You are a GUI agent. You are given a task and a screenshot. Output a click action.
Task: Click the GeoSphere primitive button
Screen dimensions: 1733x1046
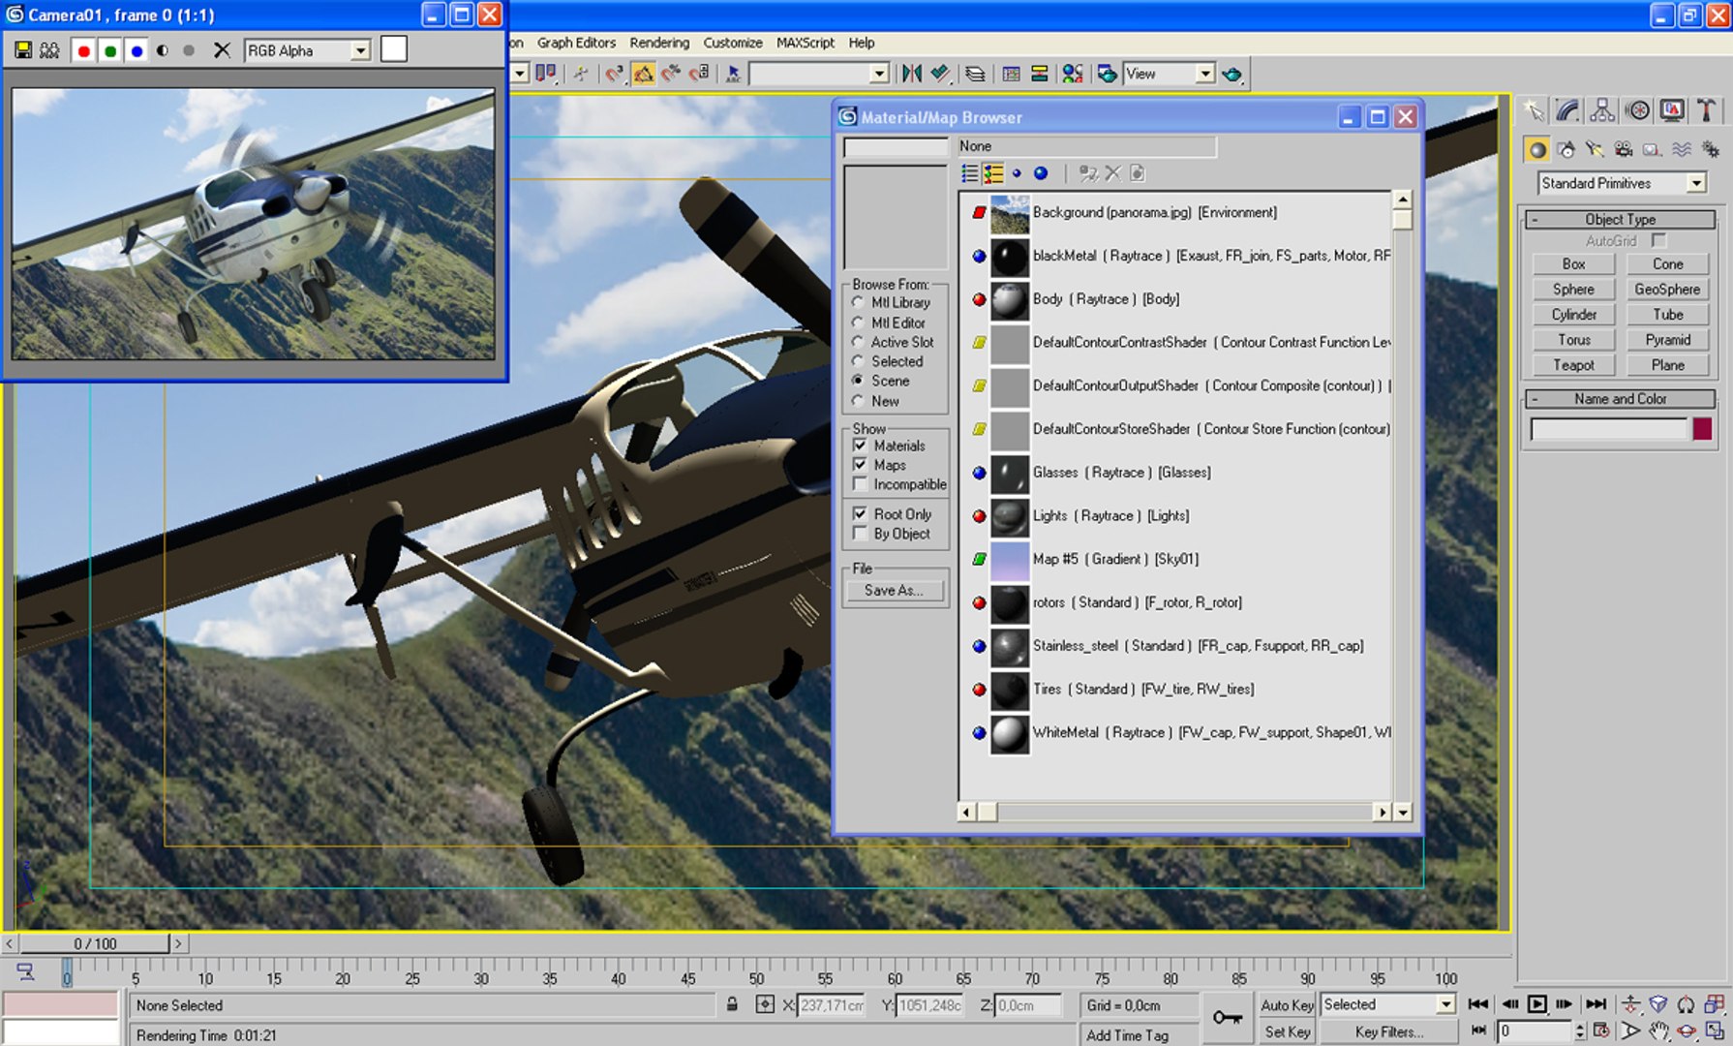[x=1667, y=290]
